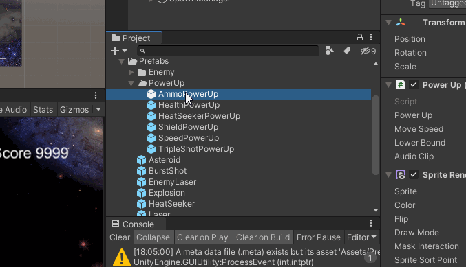Viewport: 466px width, 267px height.
Task: Open the create asset dropdown arrow
Action: (x=125, y=51)
